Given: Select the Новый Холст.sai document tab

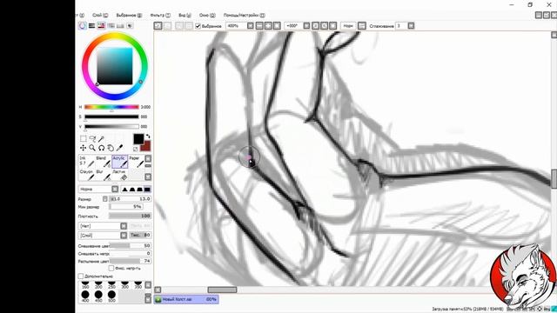Looking at the screenshot, I should 186,299.
